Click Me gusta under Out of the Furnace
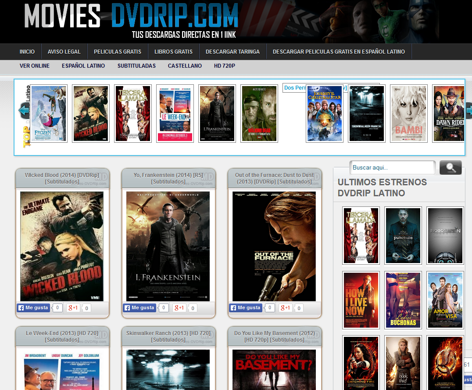Screen dimensions: 472x390 click(x=246, y=308)
